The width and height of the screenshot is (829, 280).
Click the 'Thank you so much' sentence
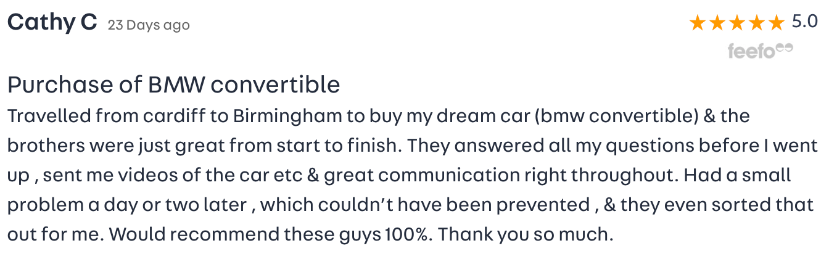(526, 235)
